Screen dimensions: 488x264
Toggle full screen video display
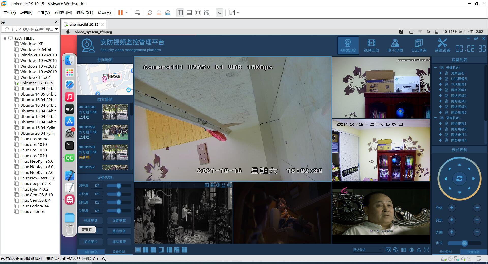click(x=426, y=250)
